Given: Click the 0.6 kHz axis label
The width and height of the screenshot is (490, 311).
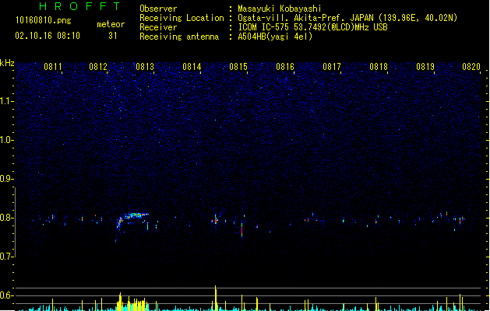Looking at the screenshot, I should pos(6,295).
